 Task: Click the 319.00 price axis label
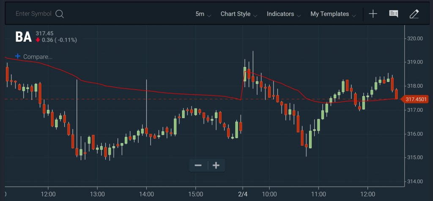point(415,62)
